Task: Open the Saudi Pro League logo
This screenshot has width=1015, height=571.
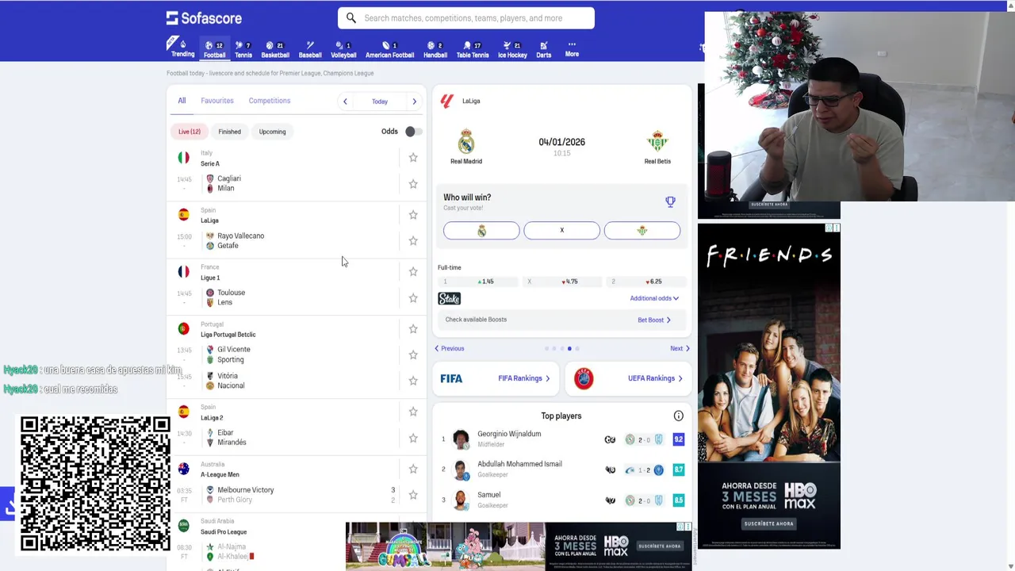Action: [x=184, y=526]
